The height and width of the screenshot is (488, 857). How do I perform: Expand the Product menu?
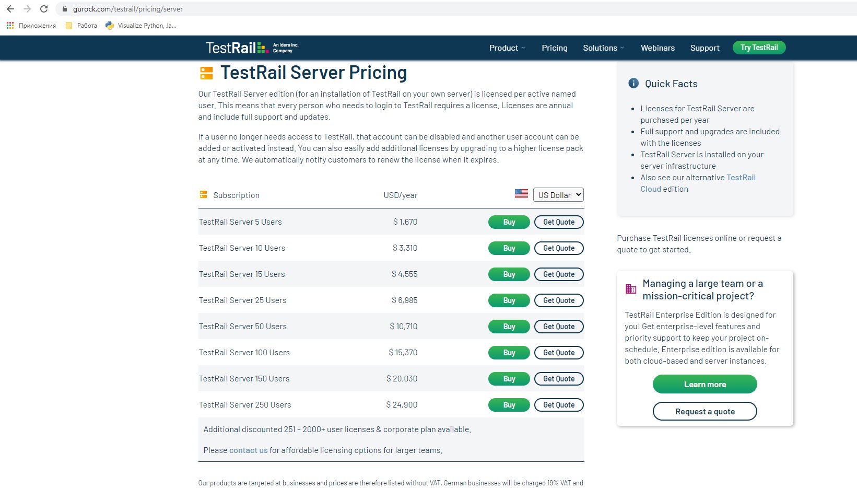point(507,48)
